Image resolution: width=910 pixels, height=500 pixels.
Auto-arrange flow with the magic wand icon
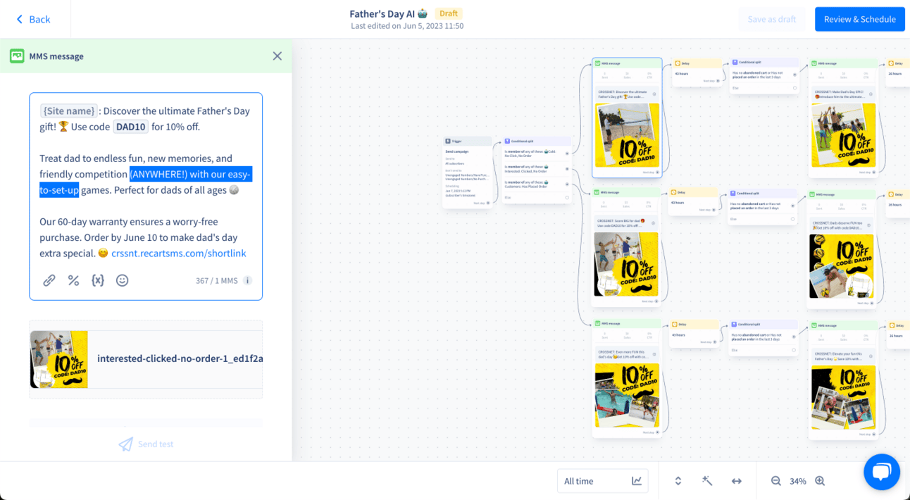pyautogui.click(x=707, y=481)
